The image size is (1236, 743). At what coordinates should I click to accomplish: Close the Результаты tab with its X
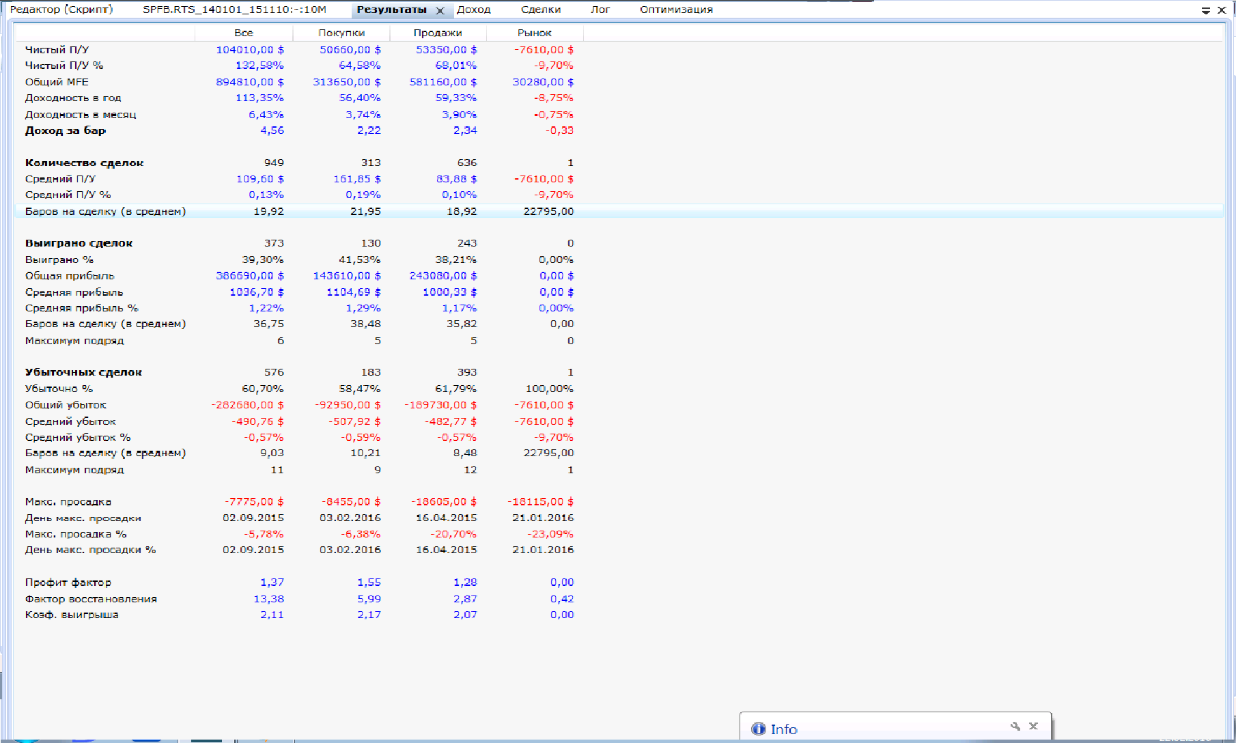click(x=440, y=10)
